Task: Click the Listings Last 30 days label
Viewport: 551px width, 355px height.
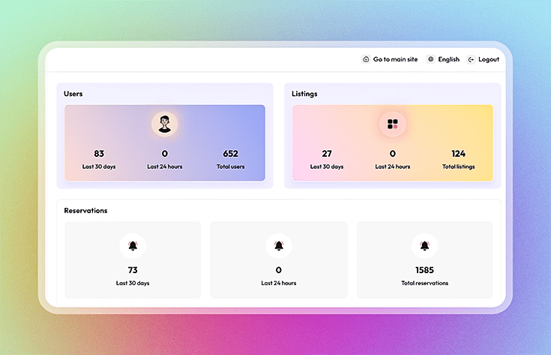Action: 327,167
